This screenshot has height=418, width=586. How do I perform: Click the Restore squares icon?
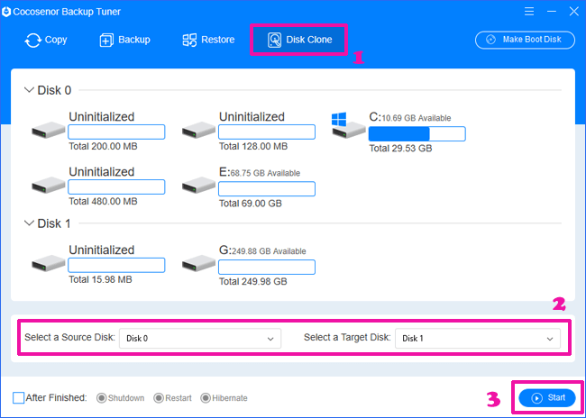(189, 40)
